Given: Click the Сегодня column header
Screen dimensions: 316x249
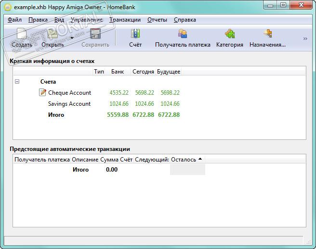Looking at the screenshot, I should 143,72.
